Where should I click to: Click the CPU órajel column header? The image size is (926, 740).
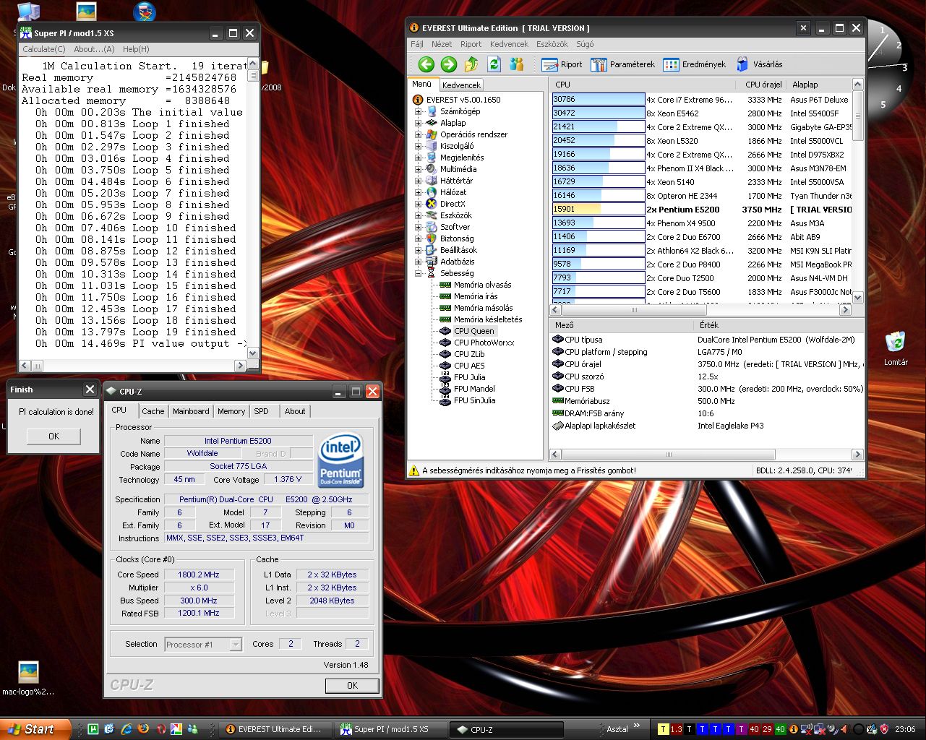click(x=763, y=85)
